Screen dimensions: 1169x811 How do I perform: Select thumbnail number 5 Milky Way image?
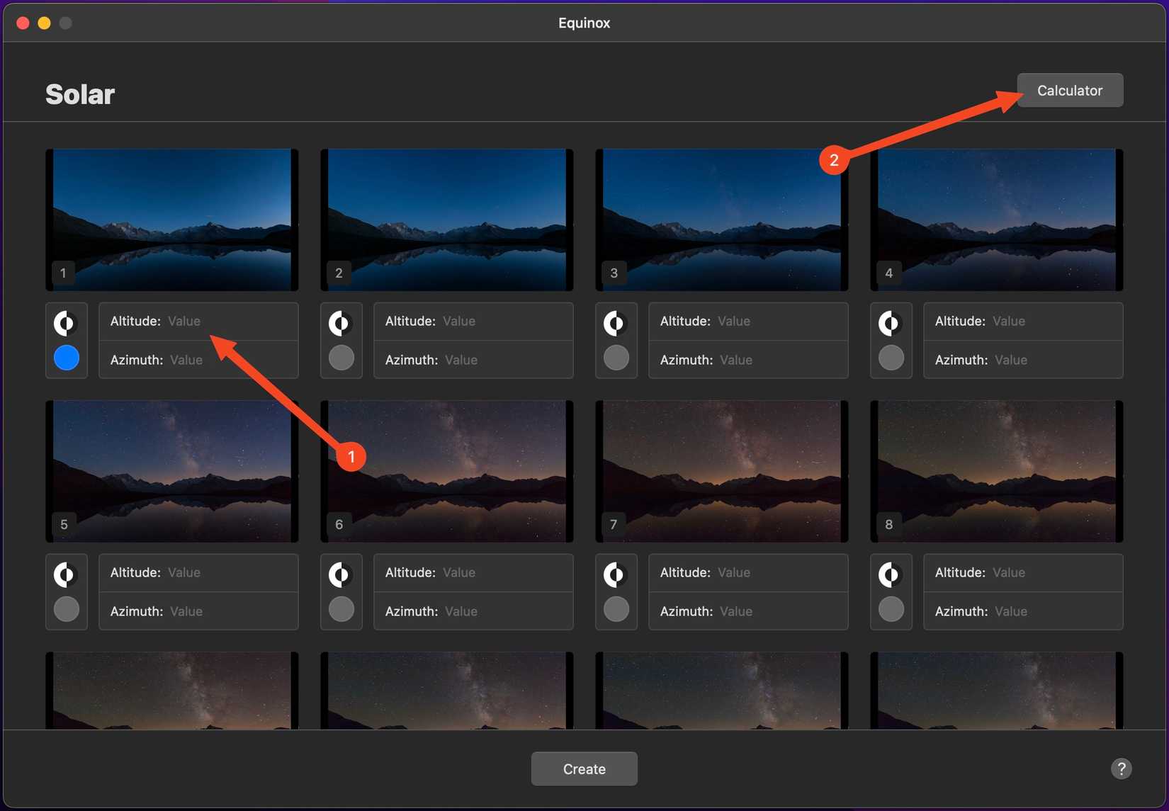pos(172,471)
